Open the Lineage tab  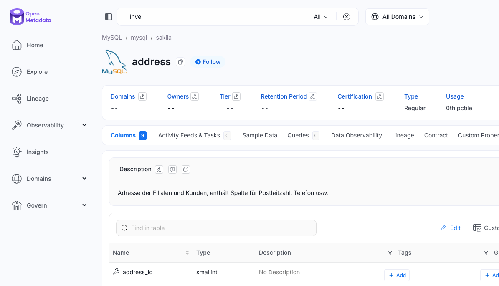pos(403,135)
